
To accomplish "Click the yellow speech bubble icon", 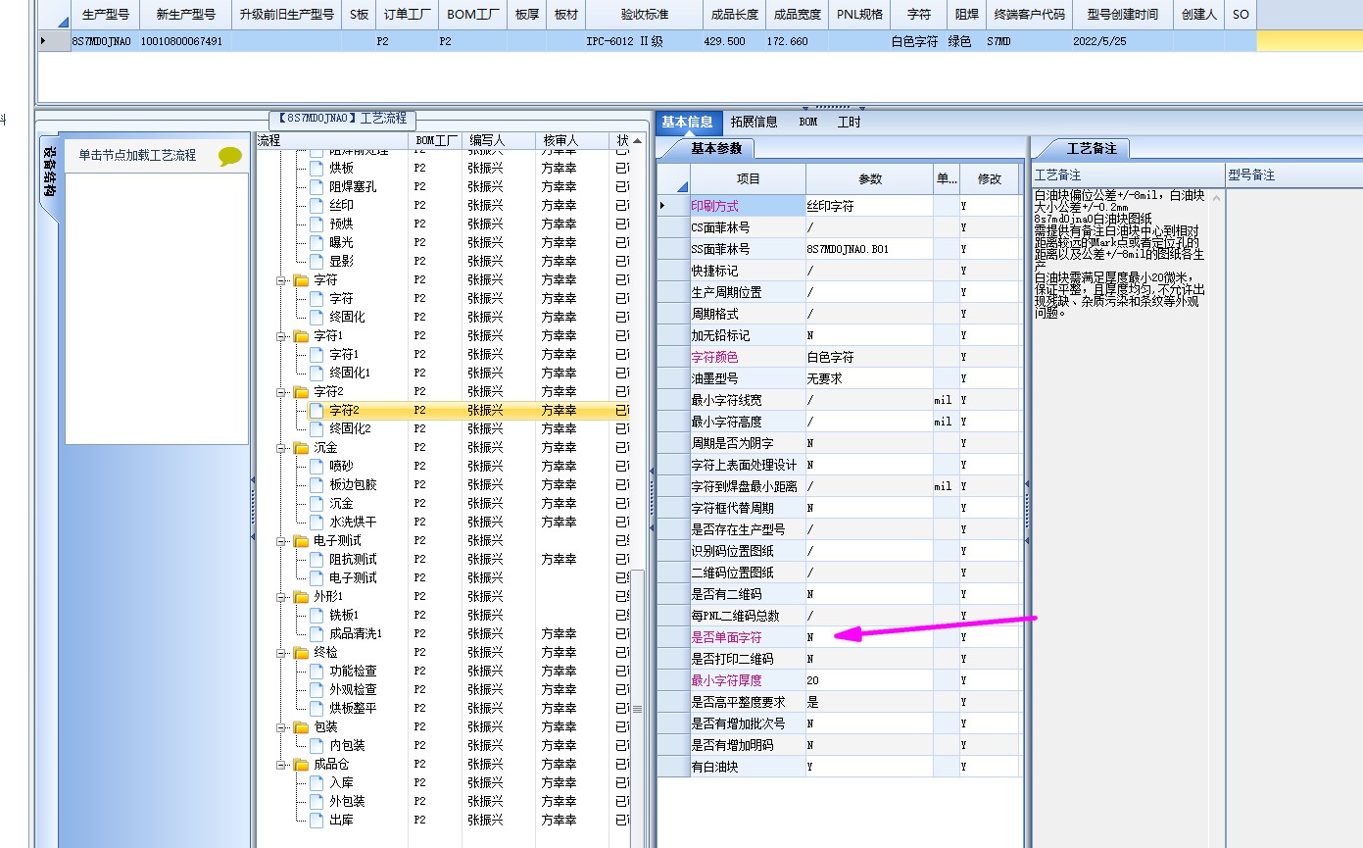I will [230, 156].
